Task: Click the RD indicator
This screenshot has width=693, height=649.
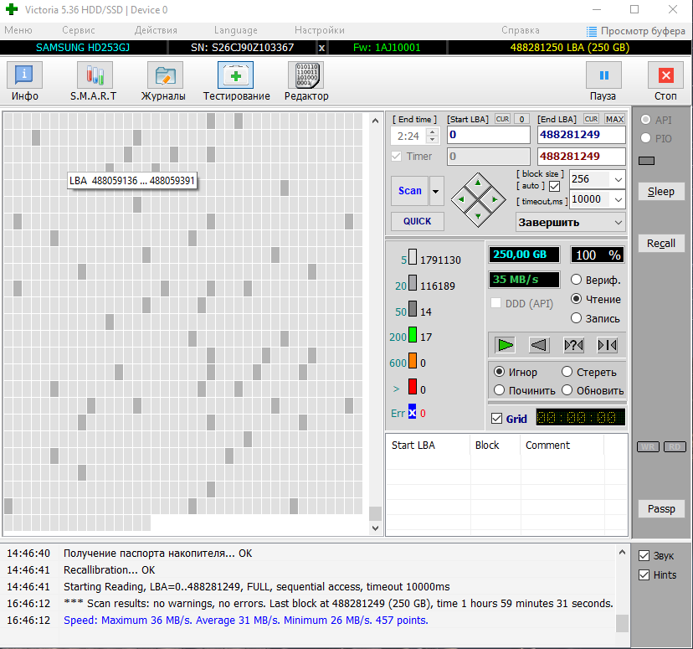Action: [x=675, y=446]
